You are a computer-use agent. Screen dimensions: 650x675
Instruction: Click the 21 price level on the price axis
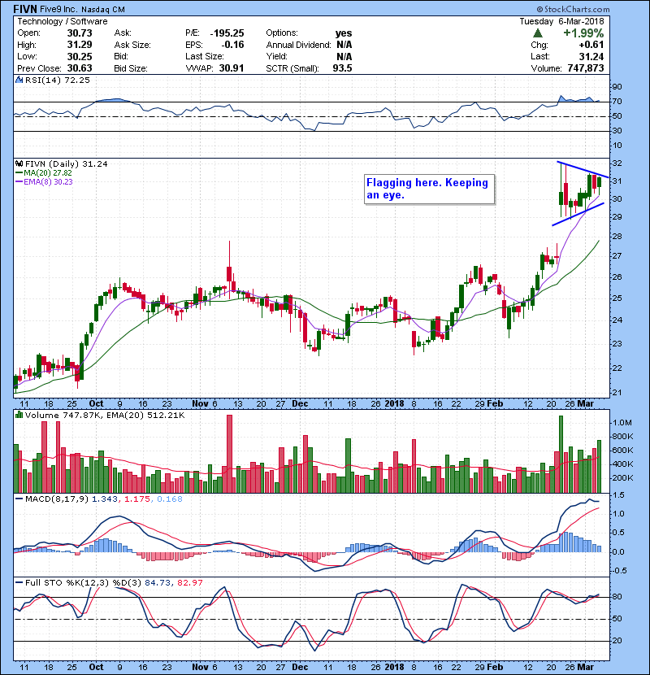click(x=617, y=393)
